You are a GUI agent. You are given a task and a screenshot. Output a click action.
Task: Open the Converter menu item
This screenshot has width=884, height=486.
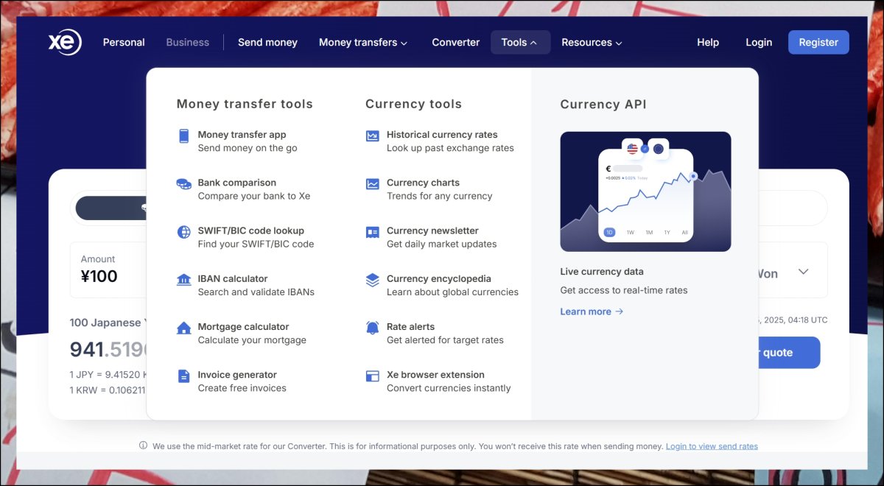coord(456,42)
